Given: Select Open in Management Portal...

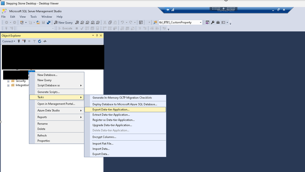Looking at the screenshot, I should [x=57, y=104].
